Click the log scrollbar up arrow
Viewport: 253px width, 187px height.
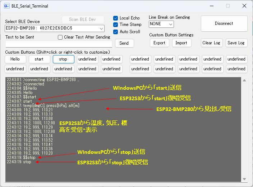tap(245, 80)
